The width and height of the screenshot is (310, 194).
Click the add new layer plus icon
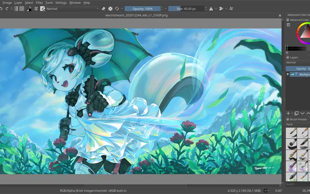point(288,113)
